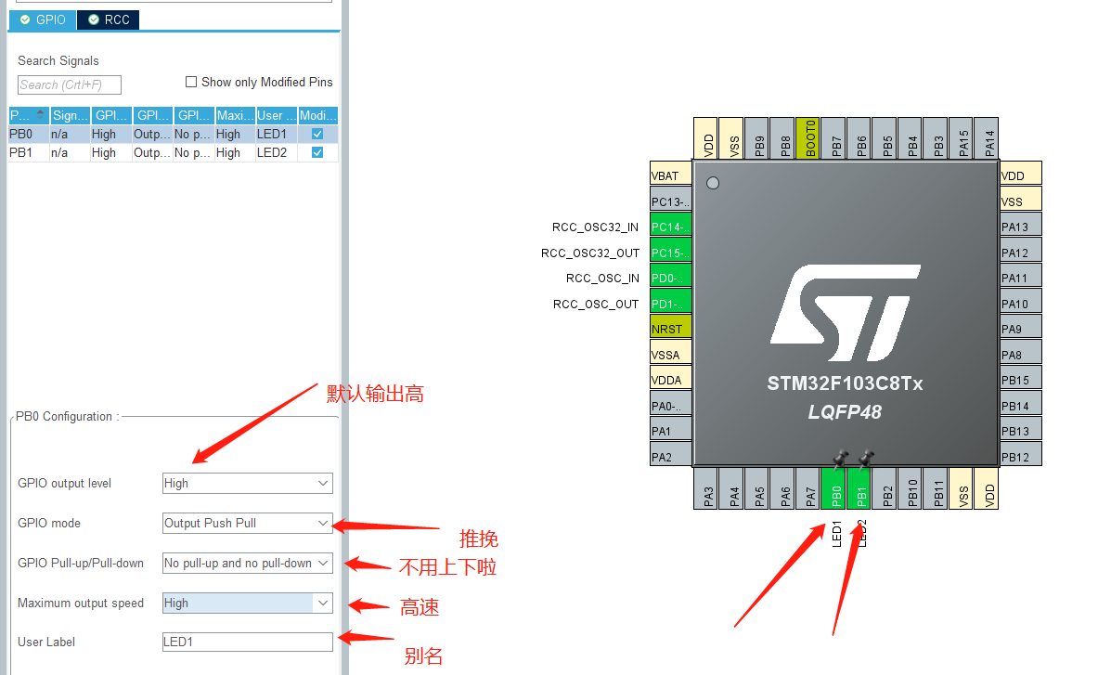The width and height of the screenshot is (1098, 675).
Task: Click LED1 cell in signals table
Action: click(276, 134)
